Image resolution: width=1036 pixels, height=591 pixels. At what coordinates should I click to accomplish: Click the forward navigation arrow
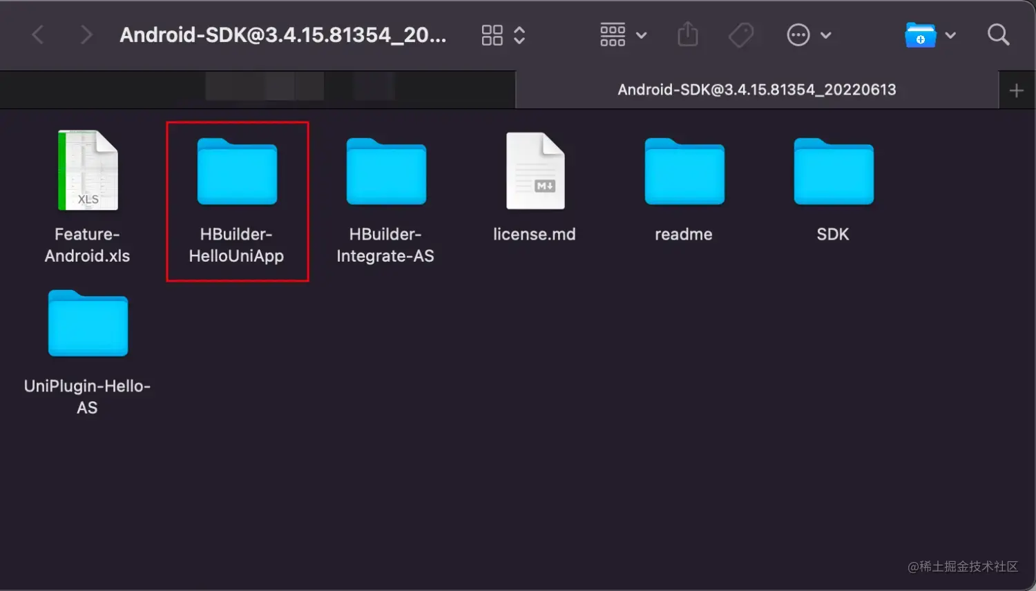[x=85, y=35]
